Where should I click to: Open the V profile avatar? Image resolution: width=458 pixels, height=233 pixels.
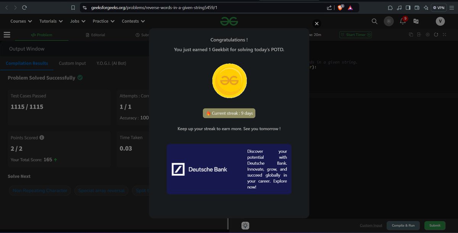pyautogui.click(x=440, y=21)
